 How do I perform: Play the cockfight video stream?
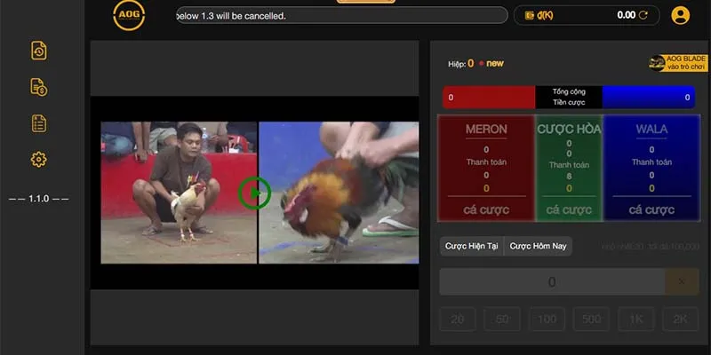(x=256, y=192)
